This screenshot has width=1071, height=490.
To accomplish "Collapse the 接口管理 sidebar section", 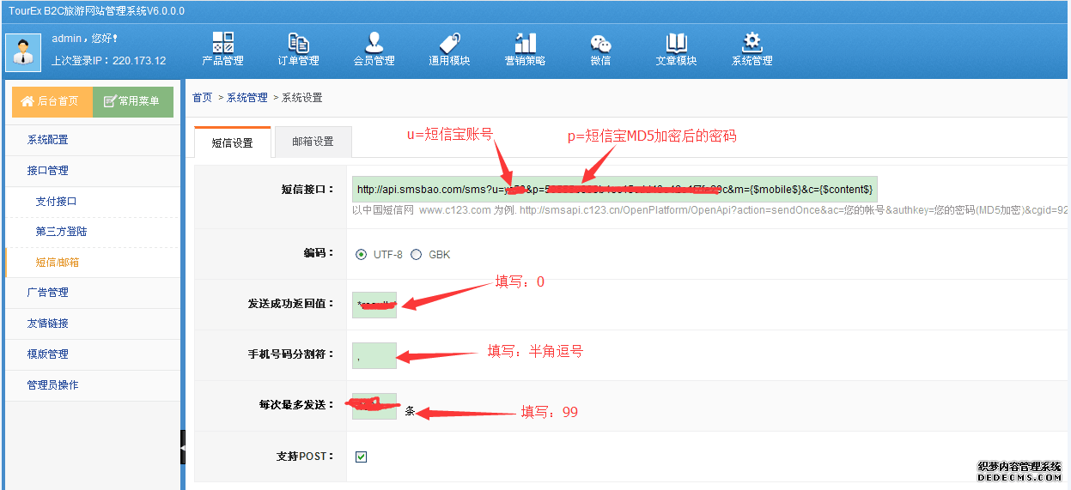I will tap(48, 171).
